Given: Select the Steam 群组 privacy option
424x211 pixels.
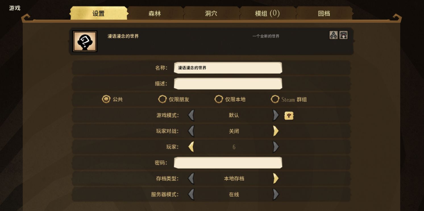Looking at the screenshot, I should pyautogui.click(x=289, y=99).
